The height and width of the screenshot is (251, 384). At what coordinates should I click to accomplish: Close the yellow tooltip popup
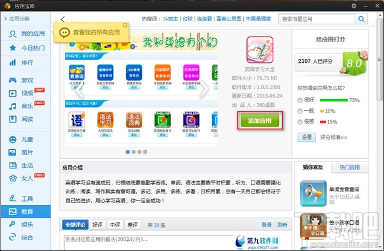(125, 25)
